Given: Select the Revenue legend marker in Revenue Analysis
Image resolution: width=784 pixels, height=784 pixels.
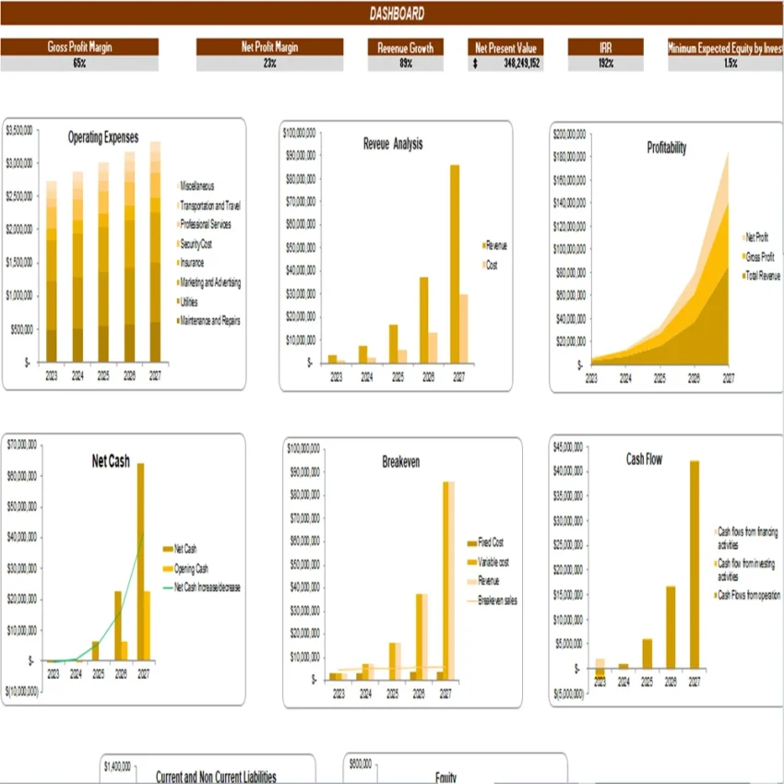Looking at the screenshot, I should pyautogui.click(x=483, y=246).
